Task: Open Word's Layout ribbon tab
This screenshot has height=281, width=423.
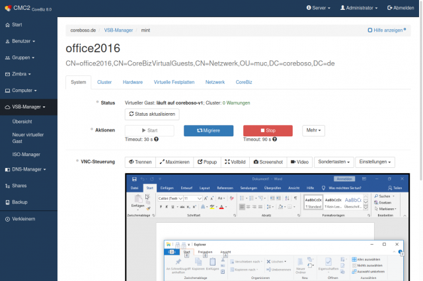Action: [x=204, y=188]
